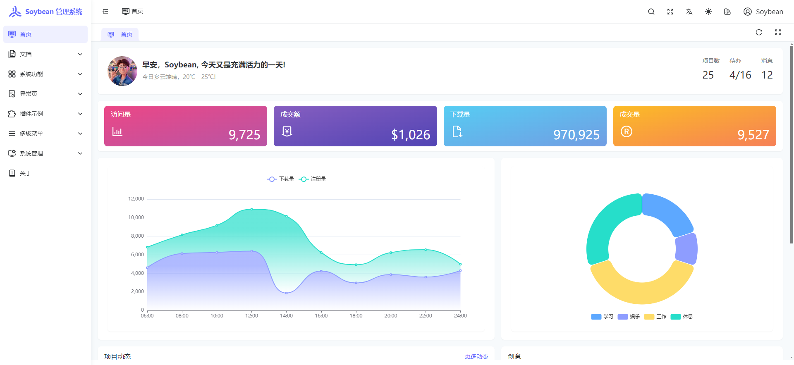
Task: Open the language switcher icon
Action: 689,12
